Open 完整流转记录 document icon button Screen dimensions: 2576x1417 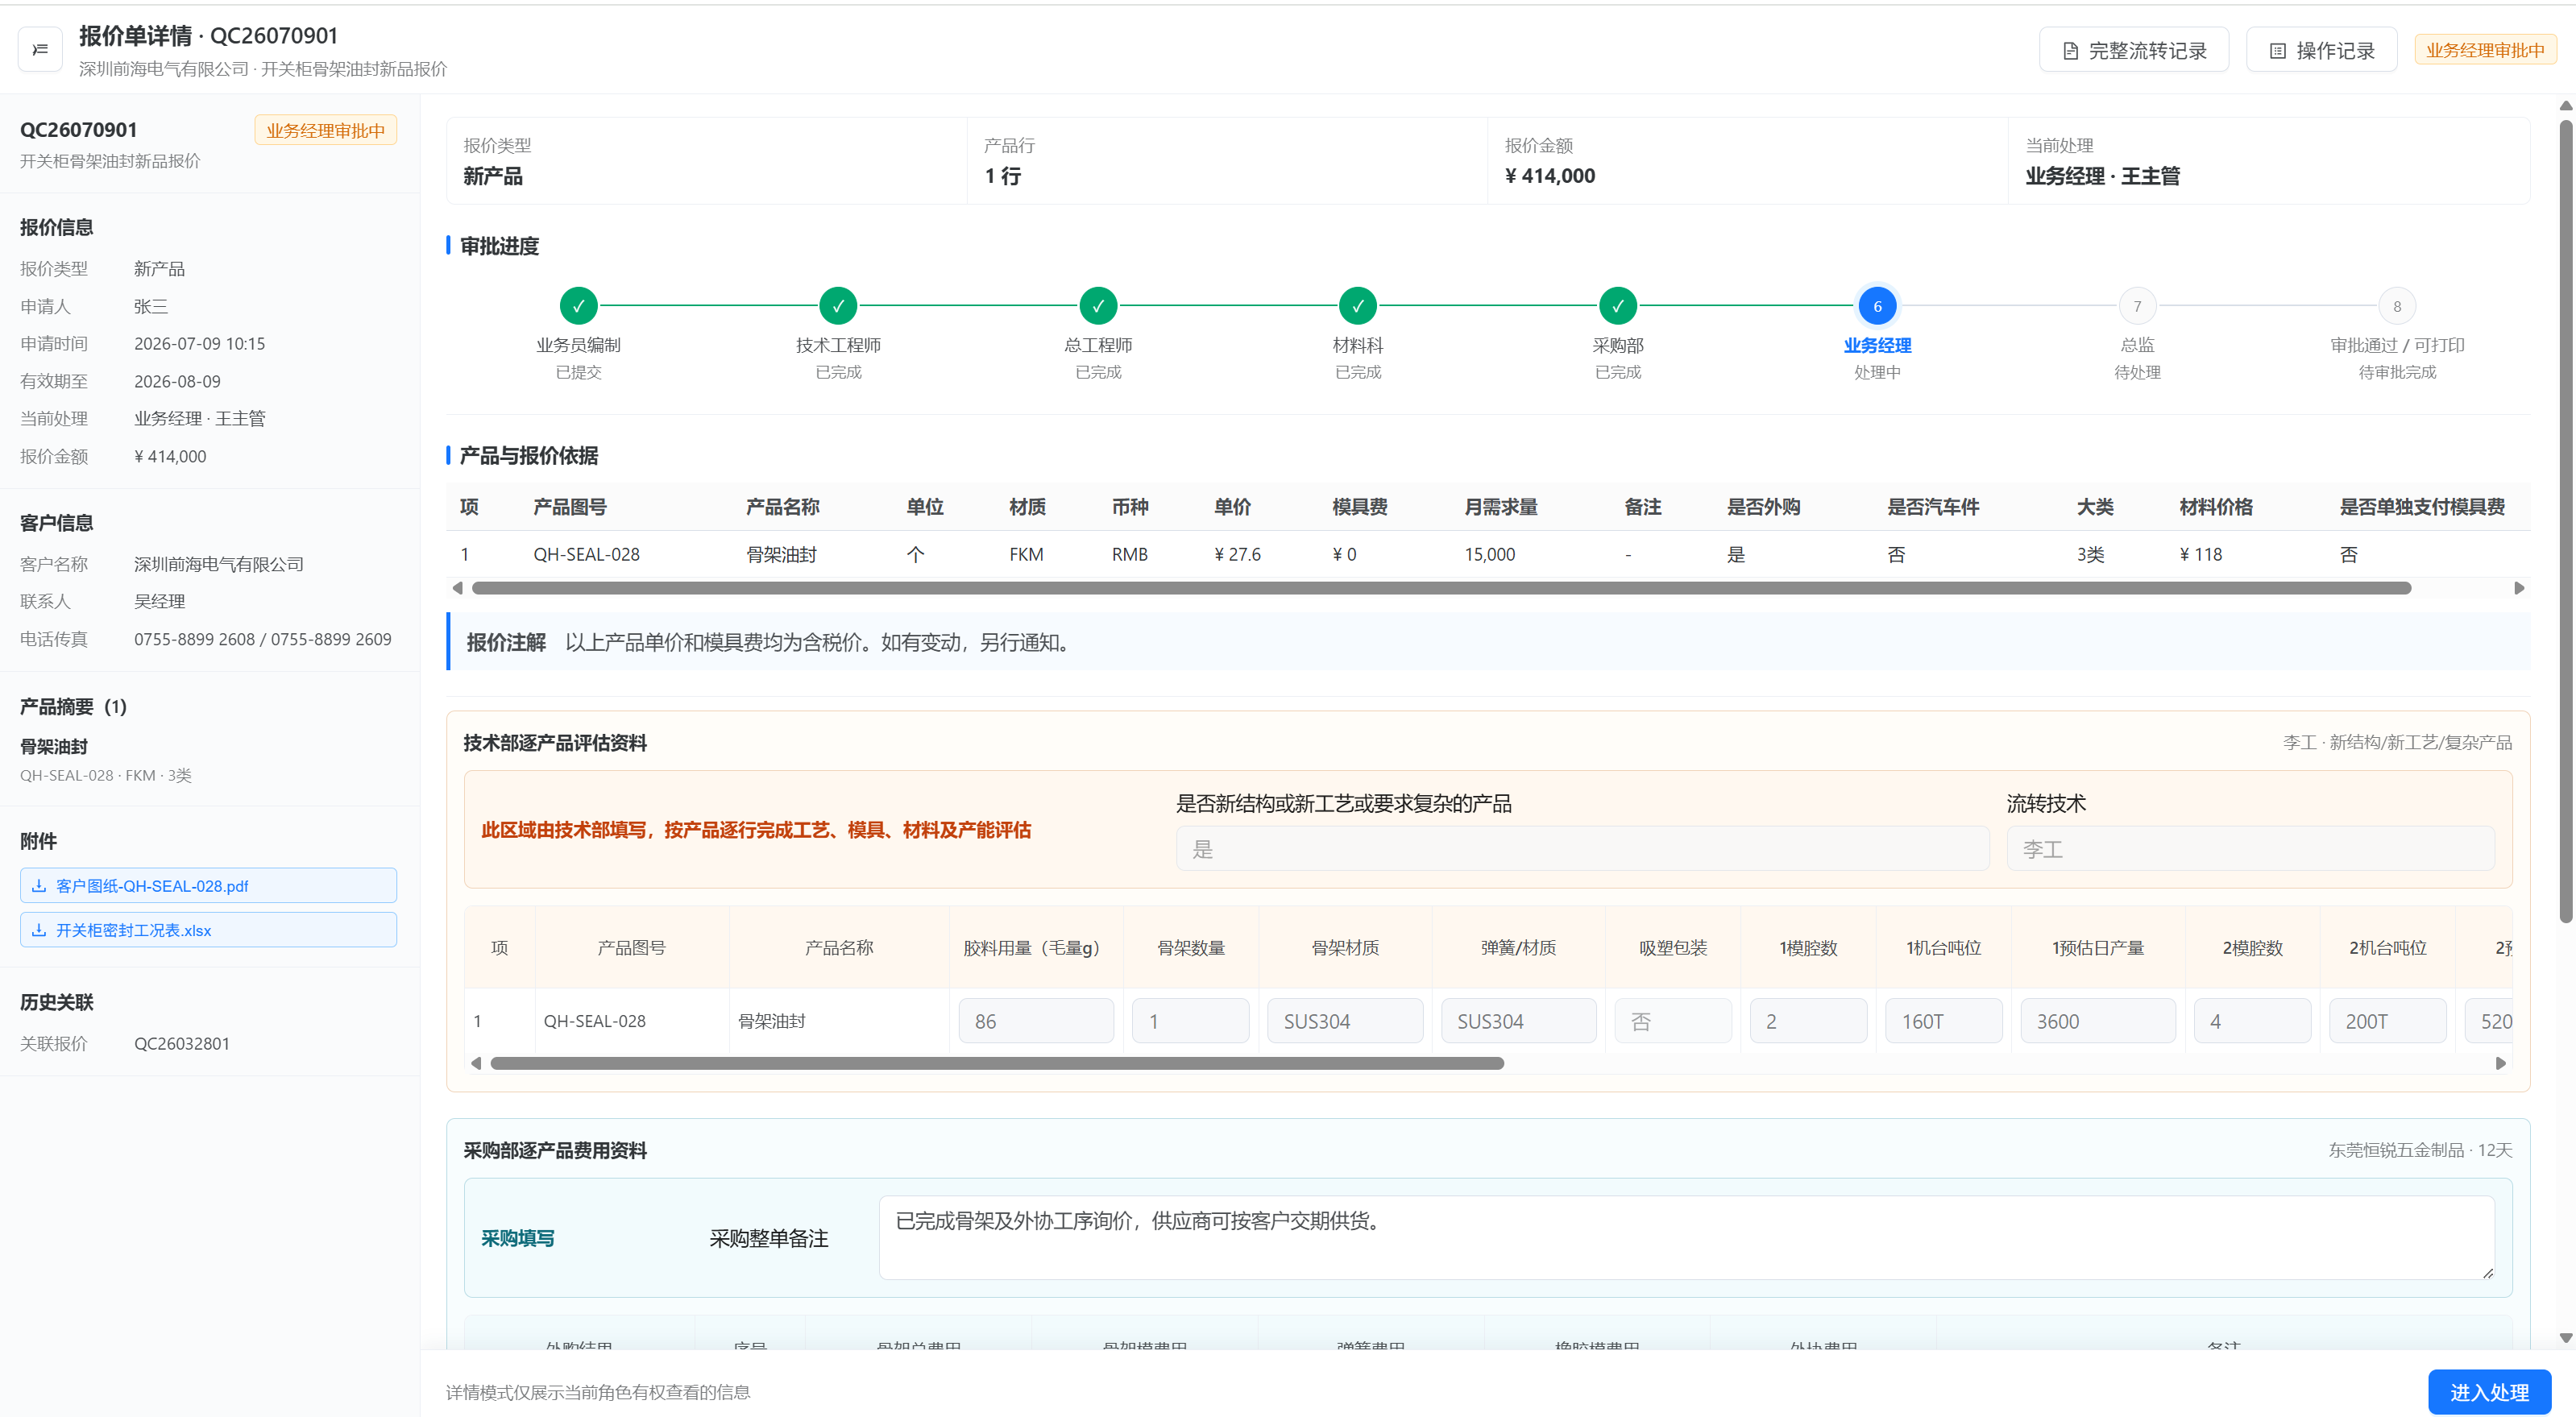click(2070, 51)
